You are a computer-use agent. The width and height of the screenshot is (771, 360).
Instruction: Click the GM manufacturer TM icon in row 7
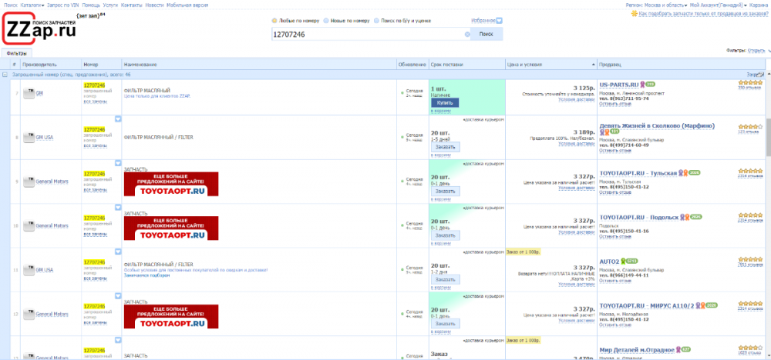(x=29, y=93)
